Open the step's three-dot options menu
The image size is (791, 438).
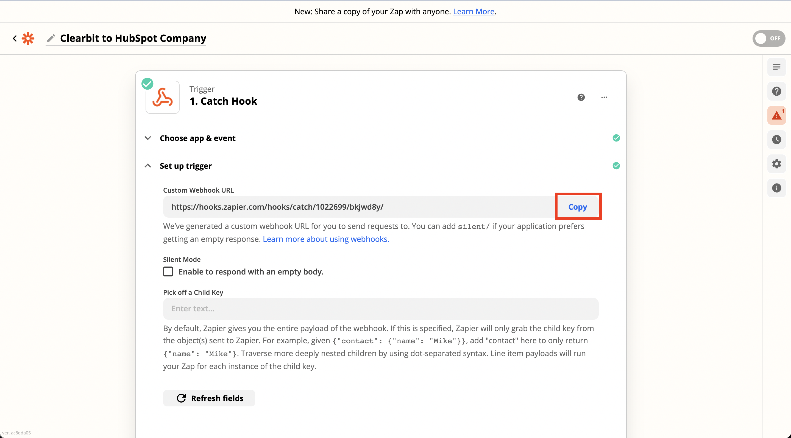pyautogui.click(x=604, y=97)
